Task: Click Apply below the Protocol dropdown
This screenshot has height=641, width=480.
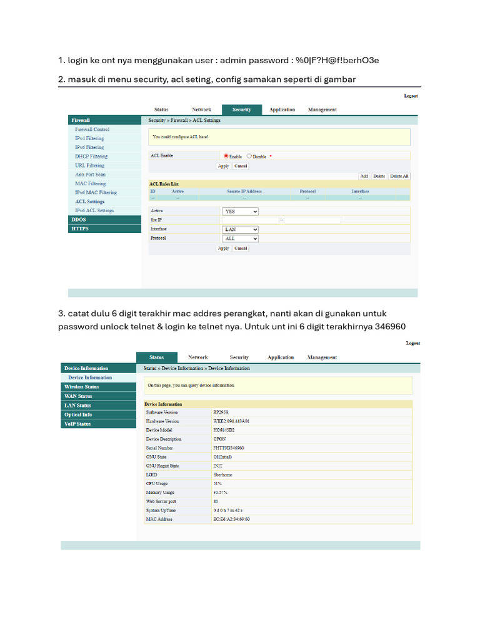Action: coord(223,248)
